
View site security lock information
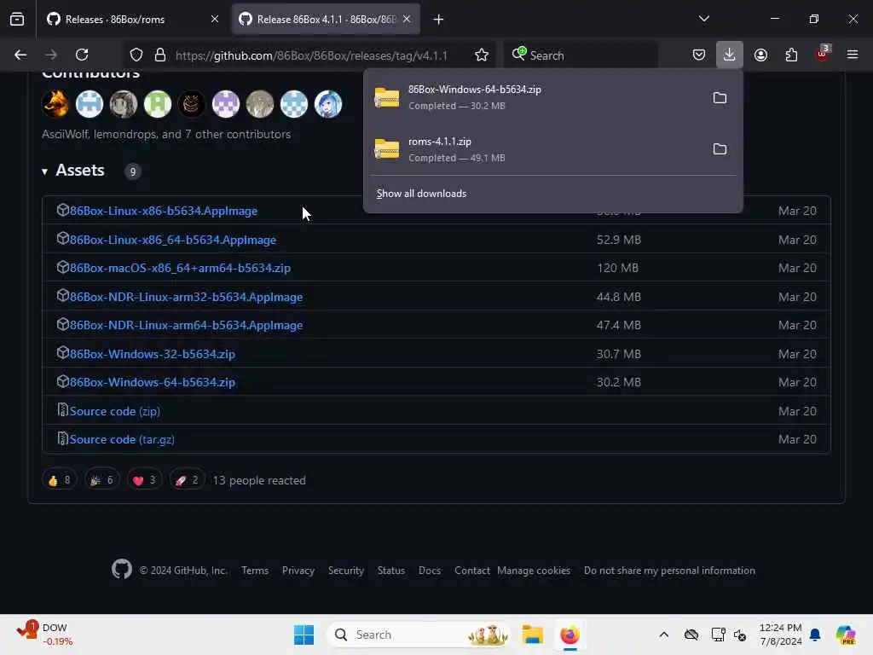[x=160, y=55]
